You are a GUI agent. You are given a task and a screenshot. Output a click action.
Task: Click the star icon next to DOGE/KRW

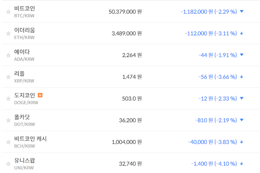click(x=8, y=99)
